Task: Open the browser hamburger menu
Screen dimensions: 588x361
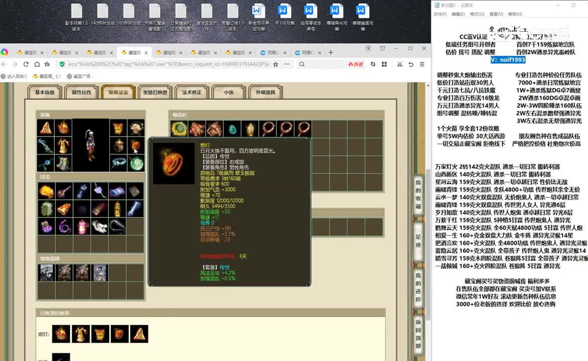Action: click(422, 64)
